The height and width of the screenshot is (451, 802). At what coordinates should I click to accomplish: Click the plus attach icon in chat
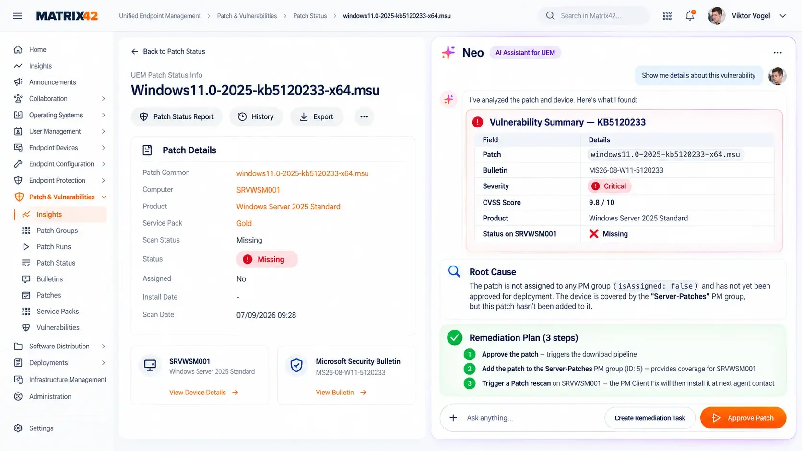(453, 418)
